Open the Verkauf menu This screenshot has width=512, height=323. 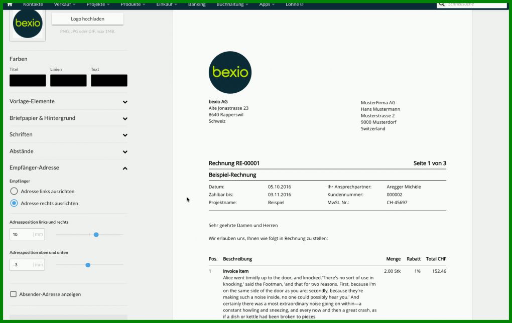pos(64,5)
